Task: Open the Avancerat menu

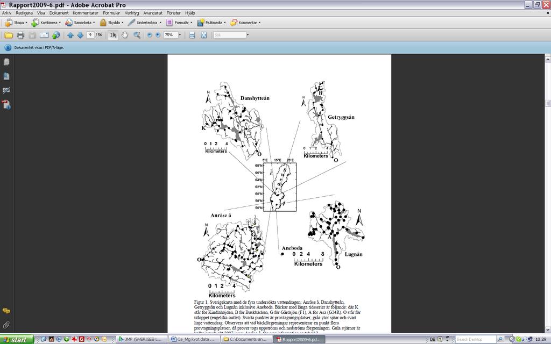Action: coord(153,13)
